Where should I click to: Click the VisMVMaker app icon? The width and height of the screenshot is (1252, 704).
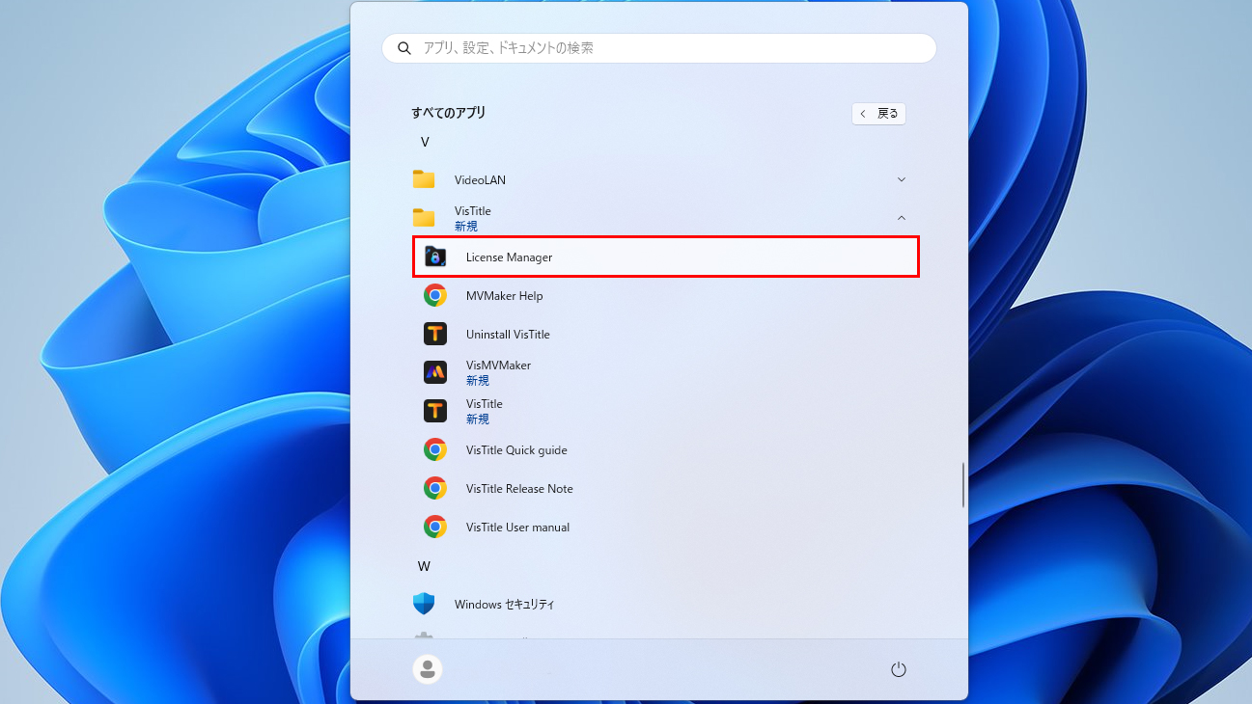point(435,372)
